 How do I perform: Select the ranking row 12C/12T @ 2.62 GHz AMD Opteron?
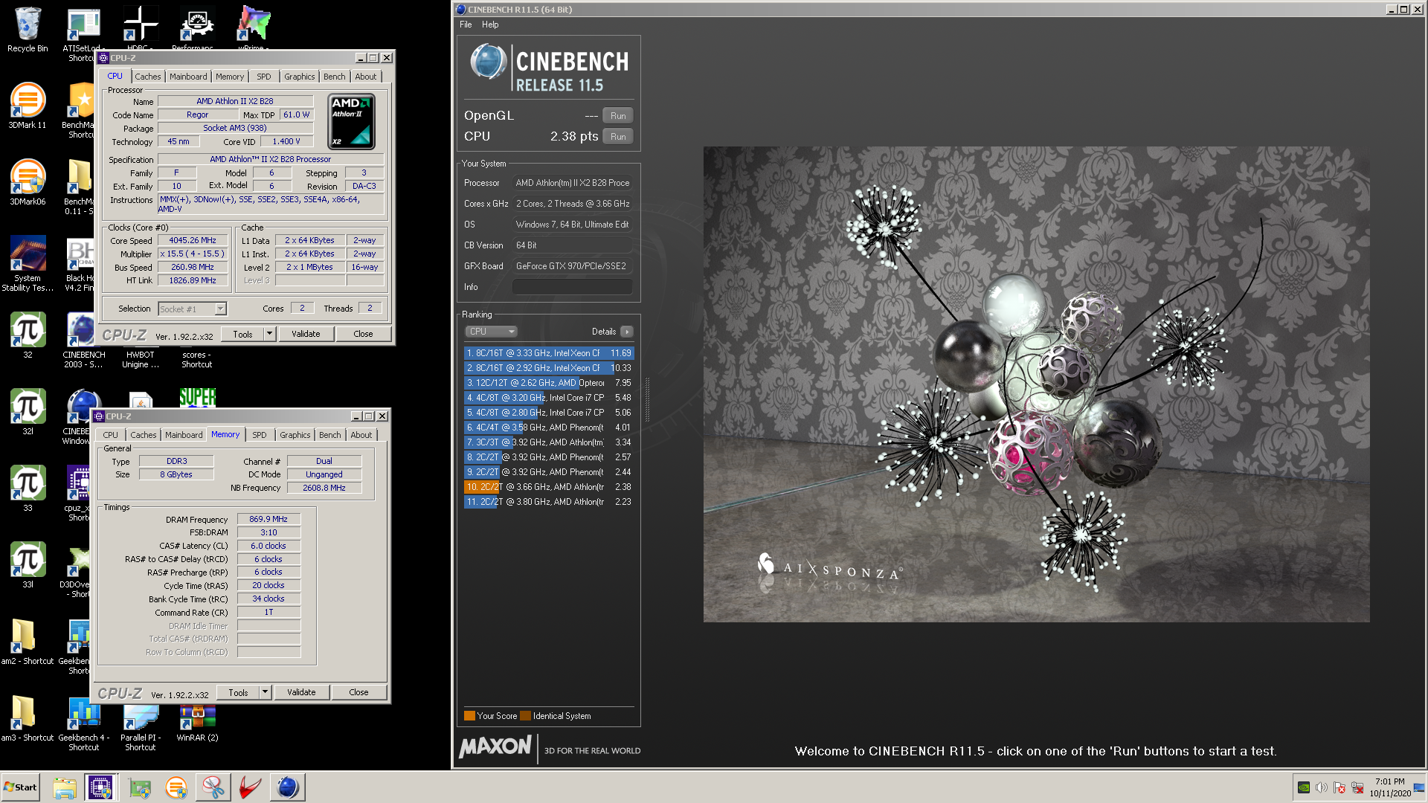pos(549,383)
